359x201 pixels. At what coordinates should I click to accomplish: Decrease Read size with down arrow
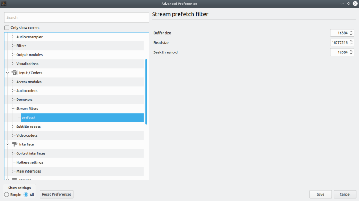351,44
